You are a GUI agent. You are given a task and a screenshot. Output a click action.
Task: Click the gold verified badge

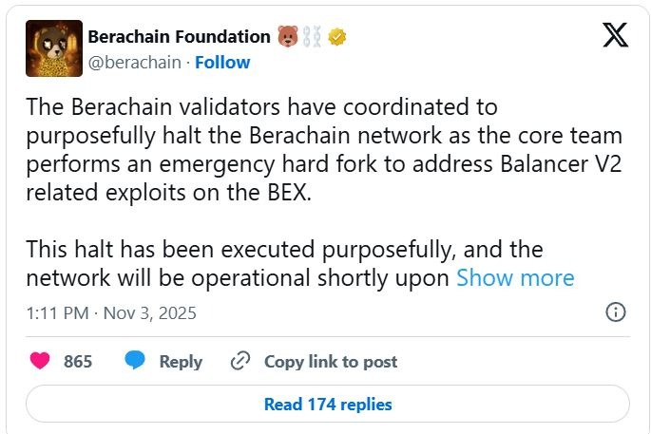coord(337,37)
